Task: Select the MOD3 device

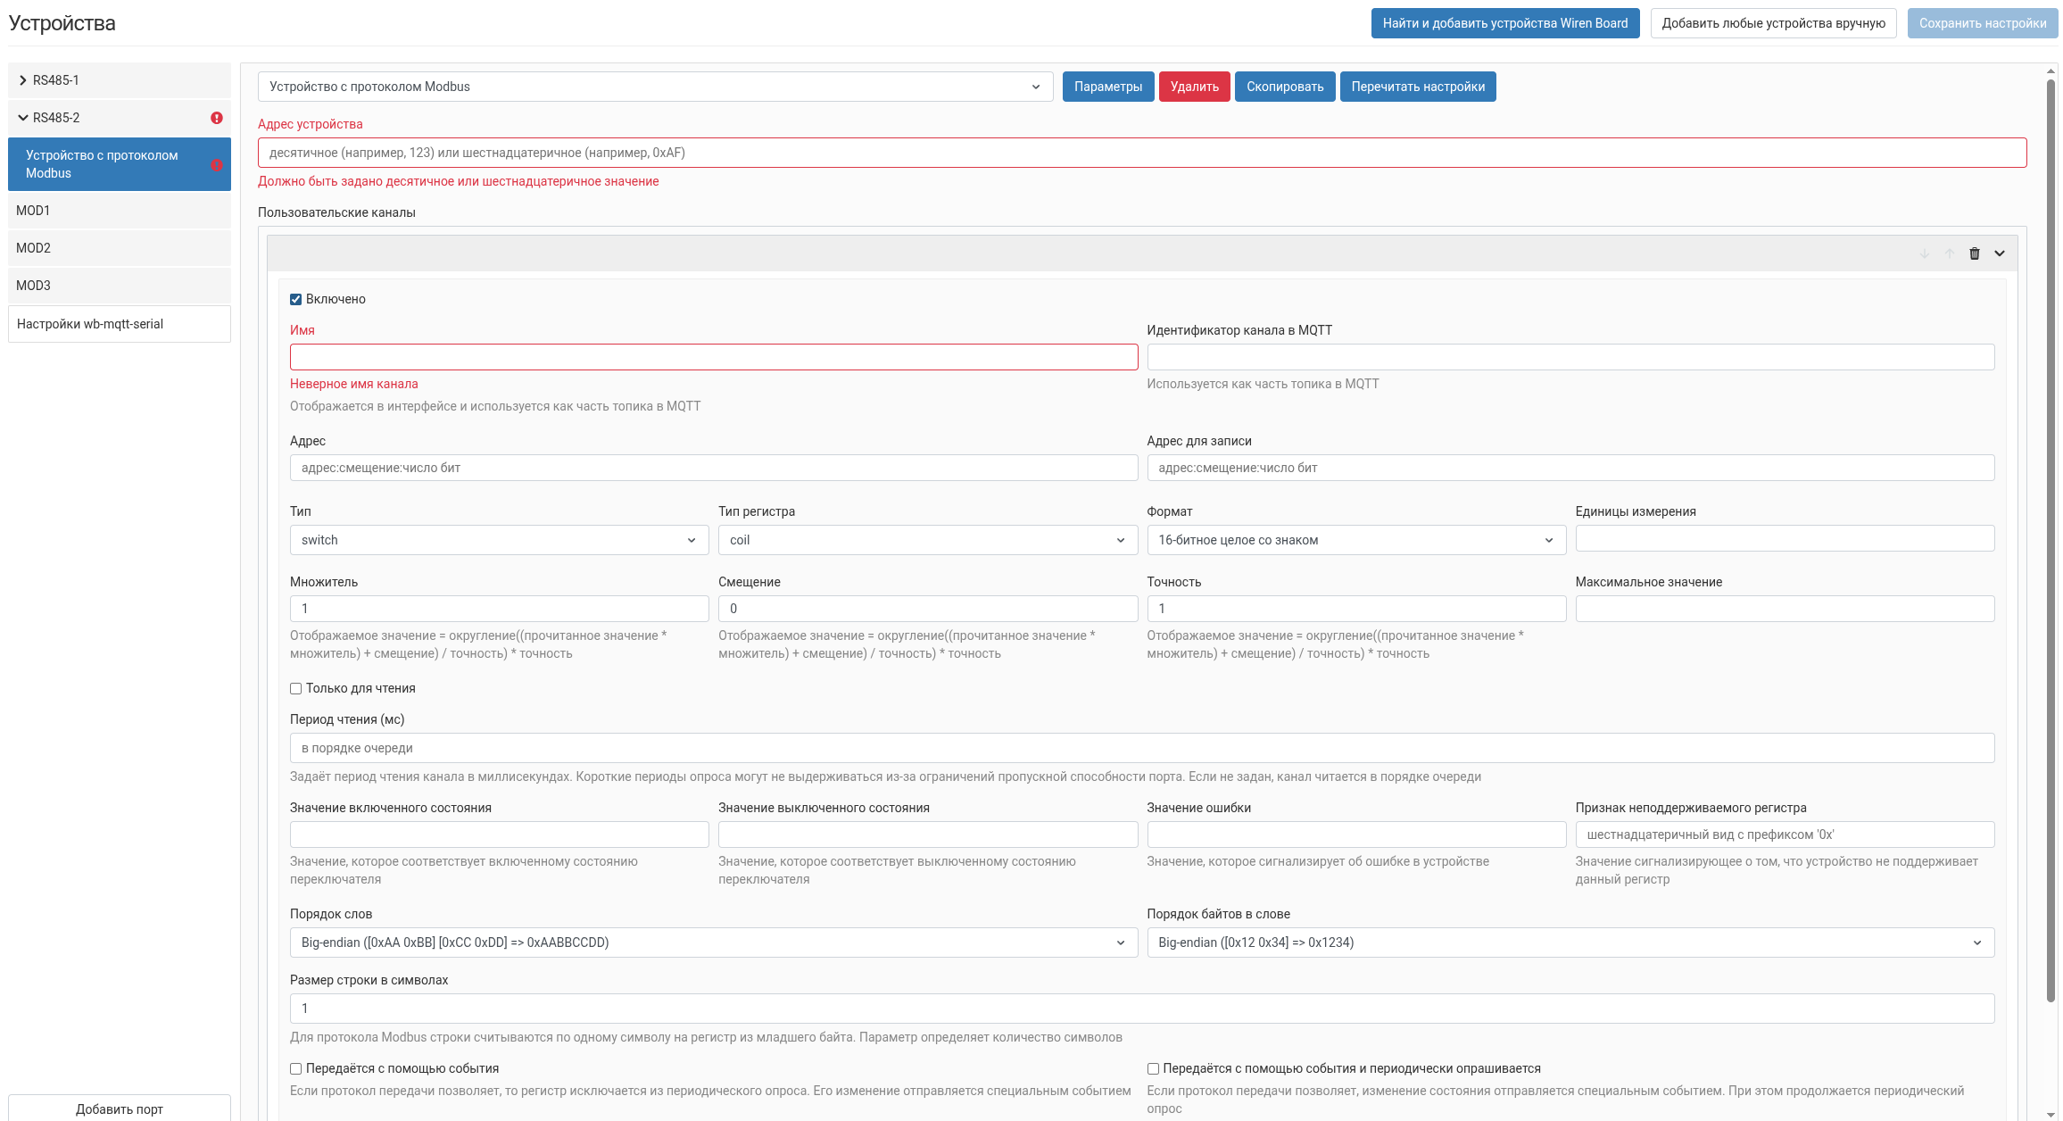Action: [x=120, y=286]
